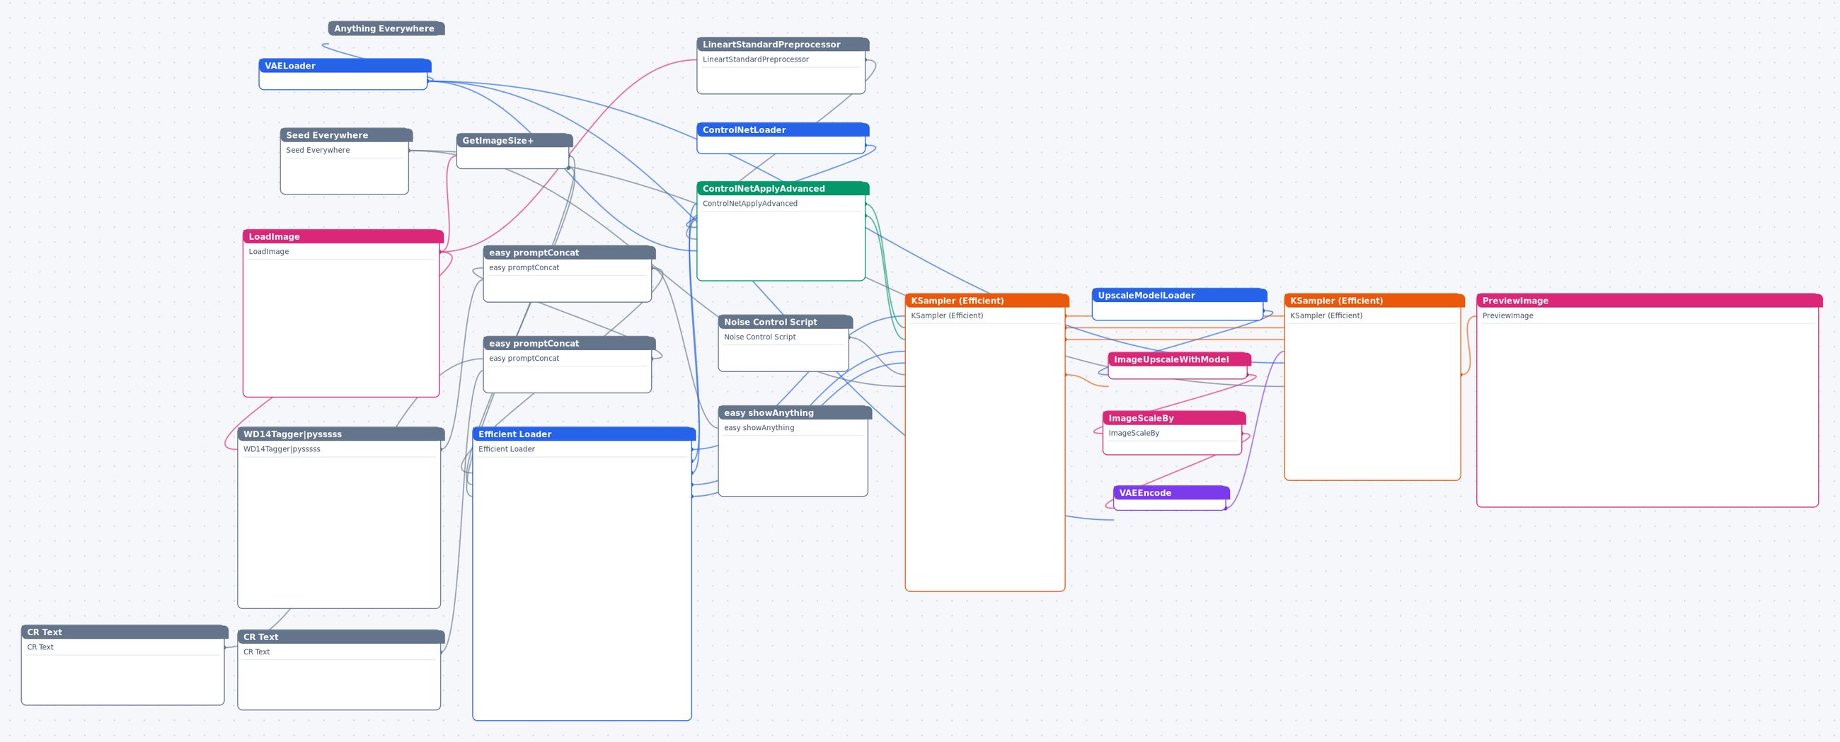Select the 'Efficient Loader' body label text
This screenshot has height=742, width=1840.
pyautogui.click(x=507, y=449)
